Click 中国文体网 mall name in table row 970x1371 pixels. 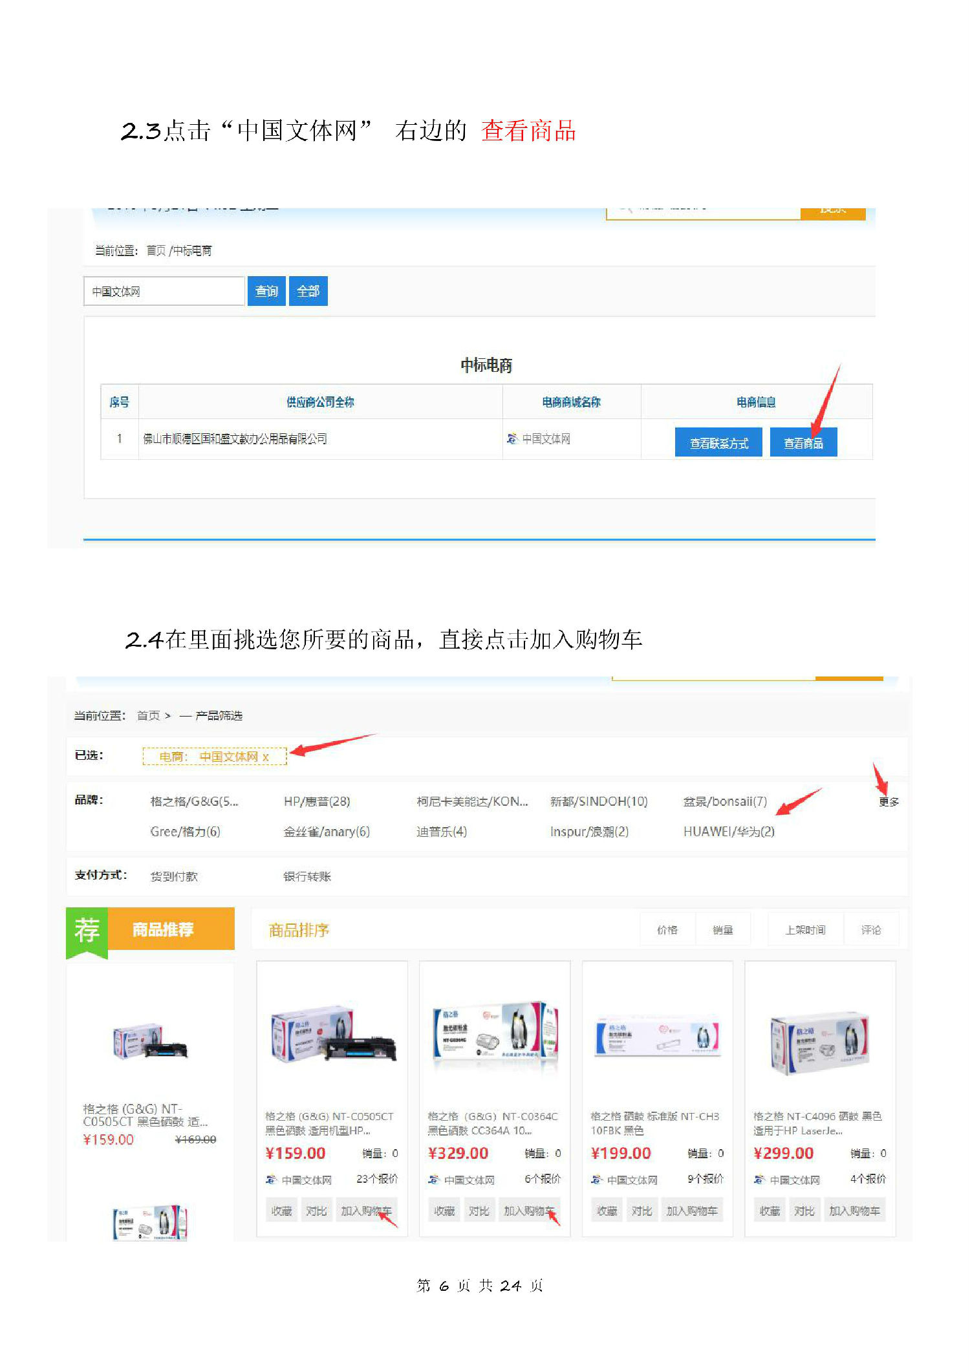coord(546,439)
